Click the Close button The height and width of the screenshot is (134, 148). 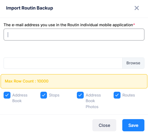(x=104, y=125)
